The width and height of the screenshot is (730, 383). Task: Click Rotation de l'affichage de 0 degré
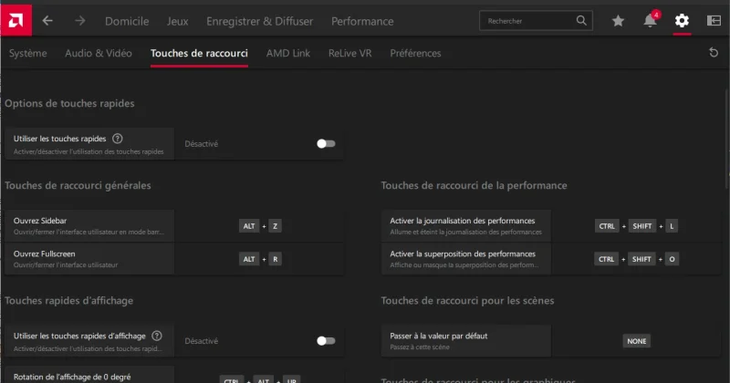[72, 377]
